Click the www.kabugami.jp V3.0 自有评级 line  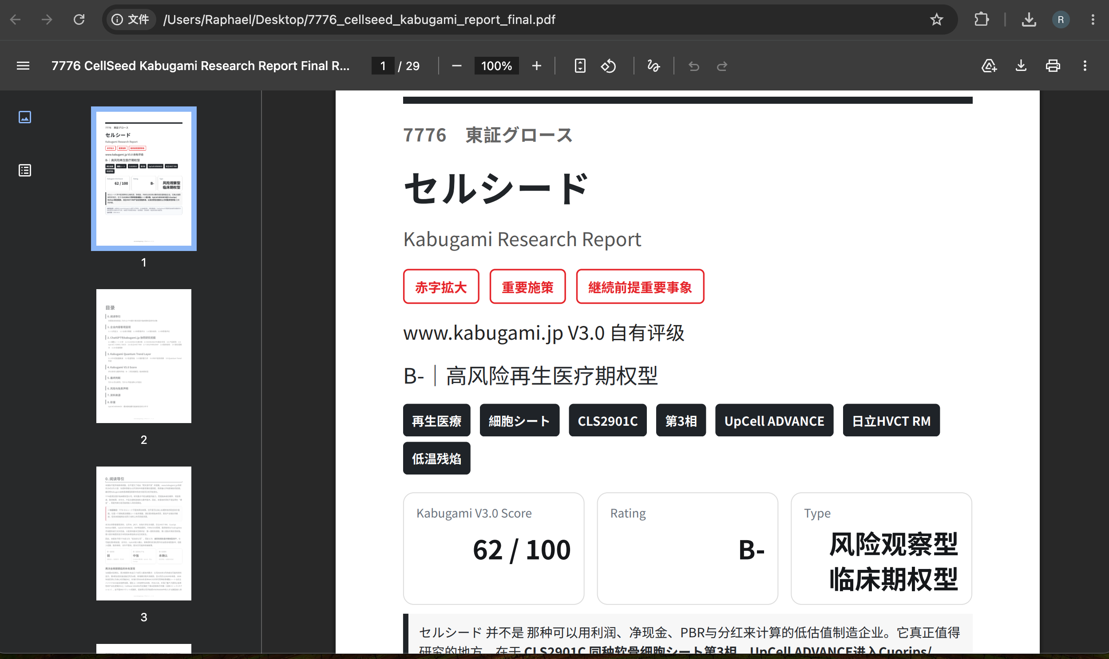point(543,333)
